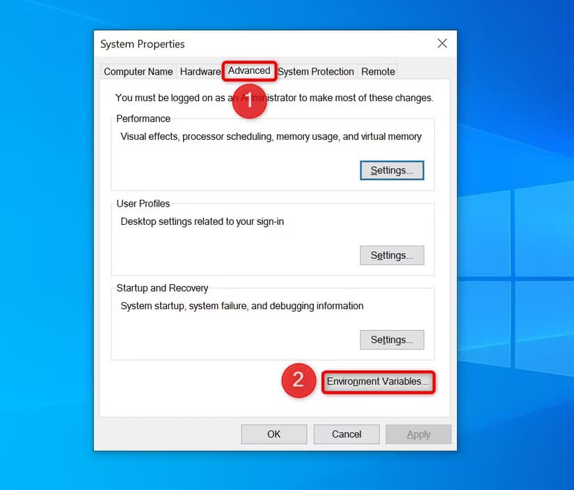Screen dimensions: 574x490
Task: Close the System Properties window
Action: tap(443, 44)
